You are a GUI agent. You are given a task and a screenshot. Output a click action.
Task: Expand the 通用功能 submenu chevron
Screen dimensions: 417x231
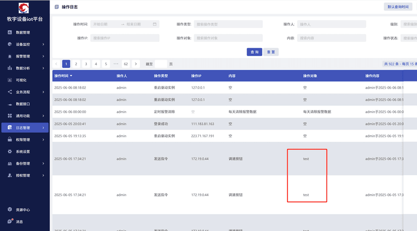pyautogui.click(x=43, y=116)
